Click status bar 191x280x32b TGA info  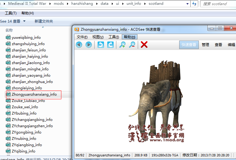pyautogui.click(x=165, y=155)
